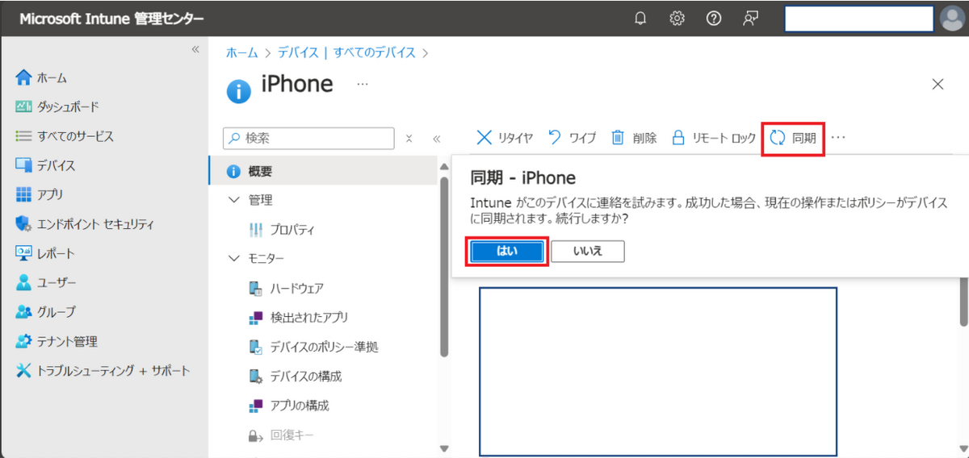Screen dimensions: 969x458
Task: Open the notifications bell icon
Action: (x=640, y=19)
